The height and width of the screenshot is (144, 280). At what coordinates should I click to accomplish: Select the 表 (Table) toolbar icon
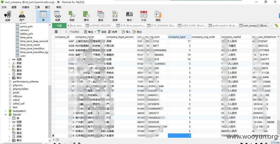tap(43, 16)
